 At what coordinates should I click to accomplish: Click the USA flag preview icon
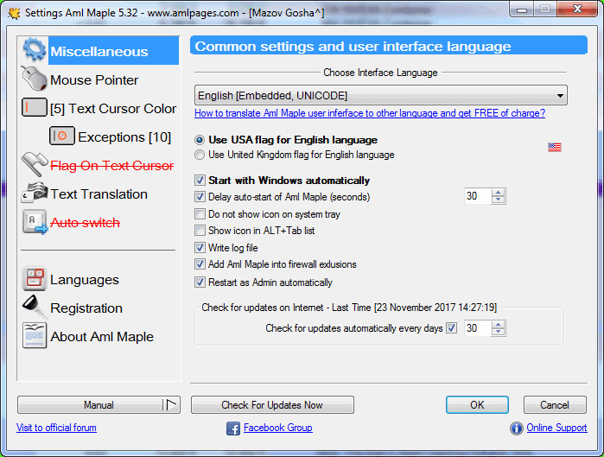[x=555, y=147]
